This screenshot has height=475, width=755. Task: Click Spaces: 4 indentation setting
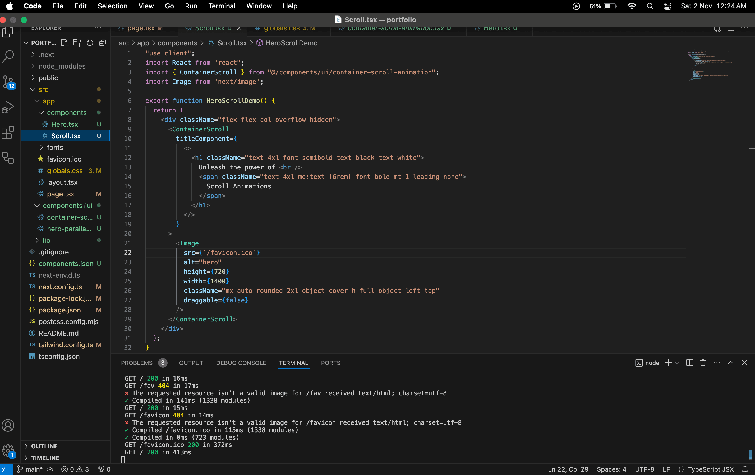[x=611, y=469]
